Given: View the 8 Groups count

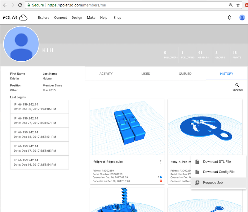Looking at the screenshot, I should (220, 55).
